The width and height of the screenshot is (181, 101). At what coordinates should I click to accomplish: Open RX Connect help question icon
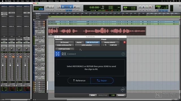(x=123, y=54)
